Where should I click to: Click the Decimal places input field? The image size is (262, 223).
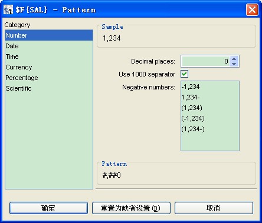point(205,61)
